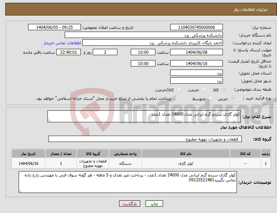Open اطلاعات تماس خریدار link
Screen dimensions: 277x213
(x=62, y=43)
